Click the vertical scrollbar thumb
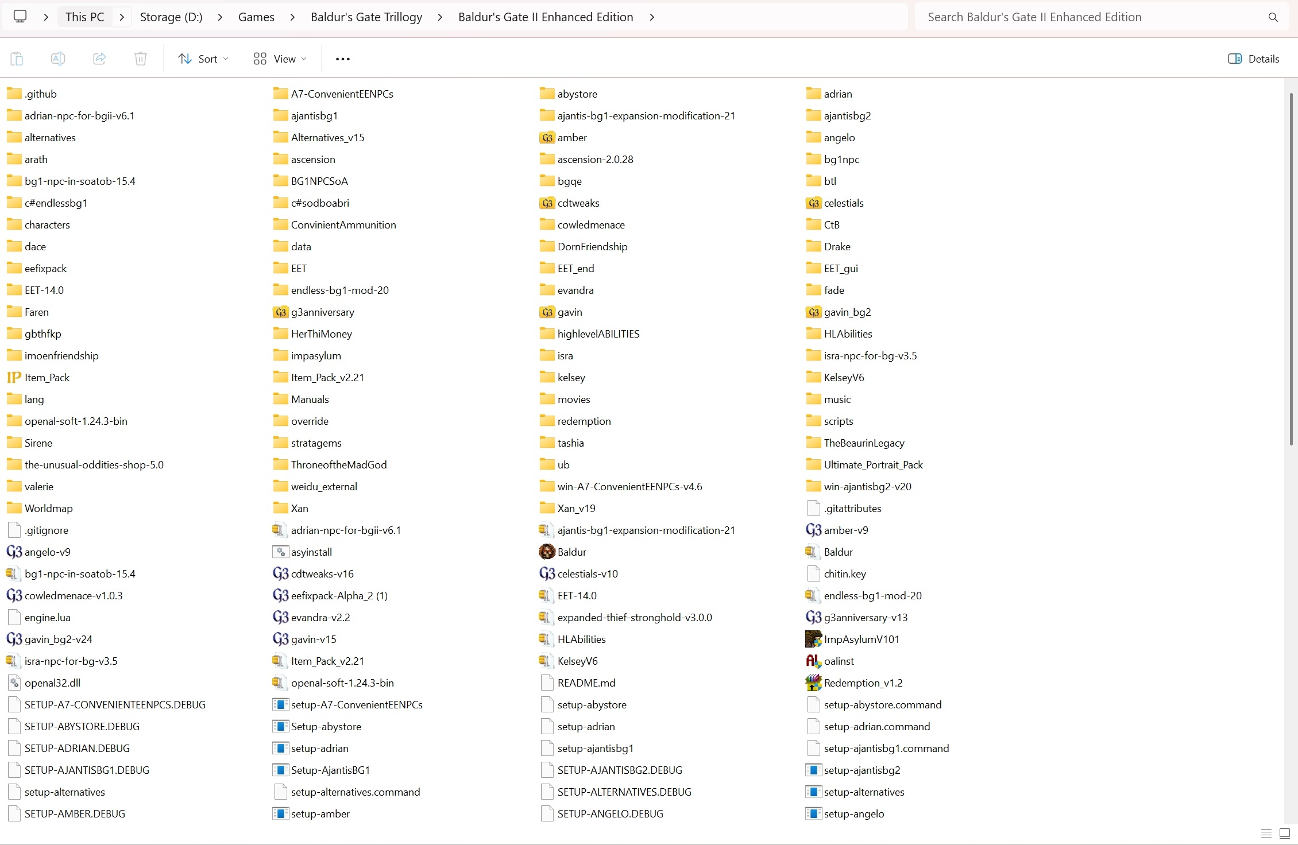This screenshot has height=845, width=1298. pyautogui.click(x=1291, y=269)
